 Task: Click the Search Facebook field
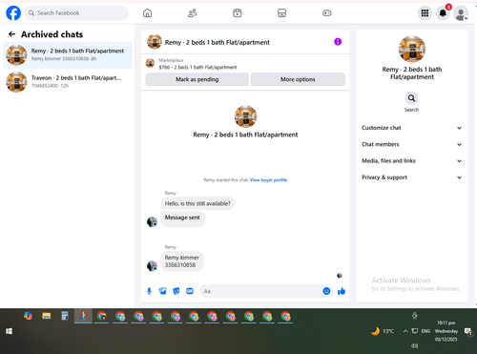click(x=76, y=13)
